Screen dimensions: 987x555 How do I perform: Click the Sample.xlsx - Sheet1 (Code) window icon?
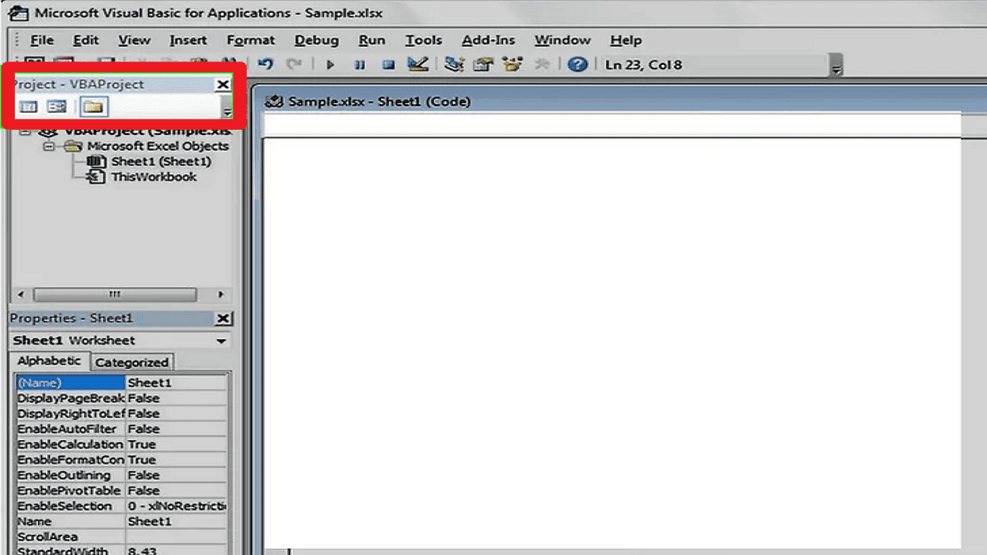click(273, 102)
